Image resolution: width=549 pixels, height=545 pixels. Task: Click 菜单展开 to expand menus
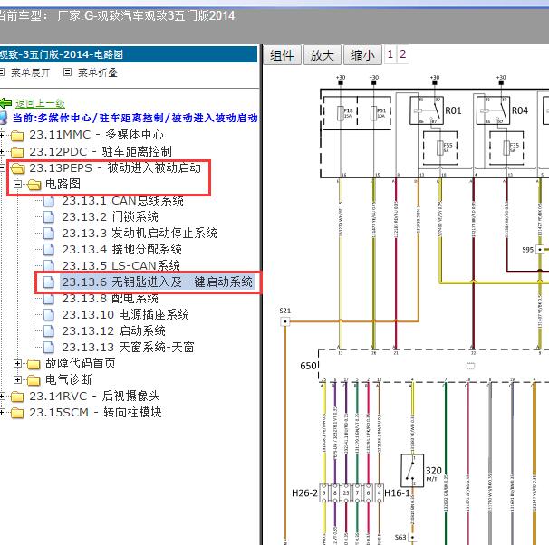point(31,72)
